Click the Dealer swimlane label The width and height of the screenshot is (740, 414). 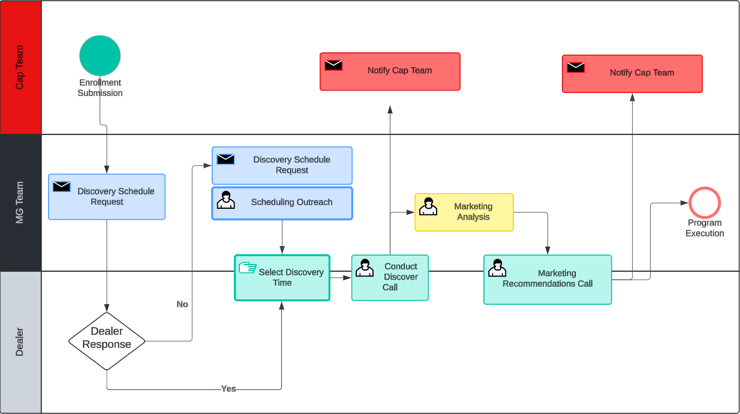pyautogui.click(x=22, y=339)
